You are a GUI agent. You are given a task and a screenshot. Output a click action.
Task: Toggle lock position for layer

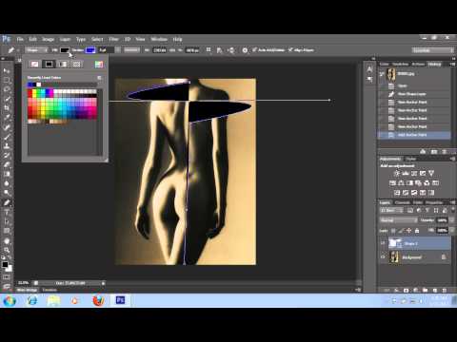click(409, 231)
